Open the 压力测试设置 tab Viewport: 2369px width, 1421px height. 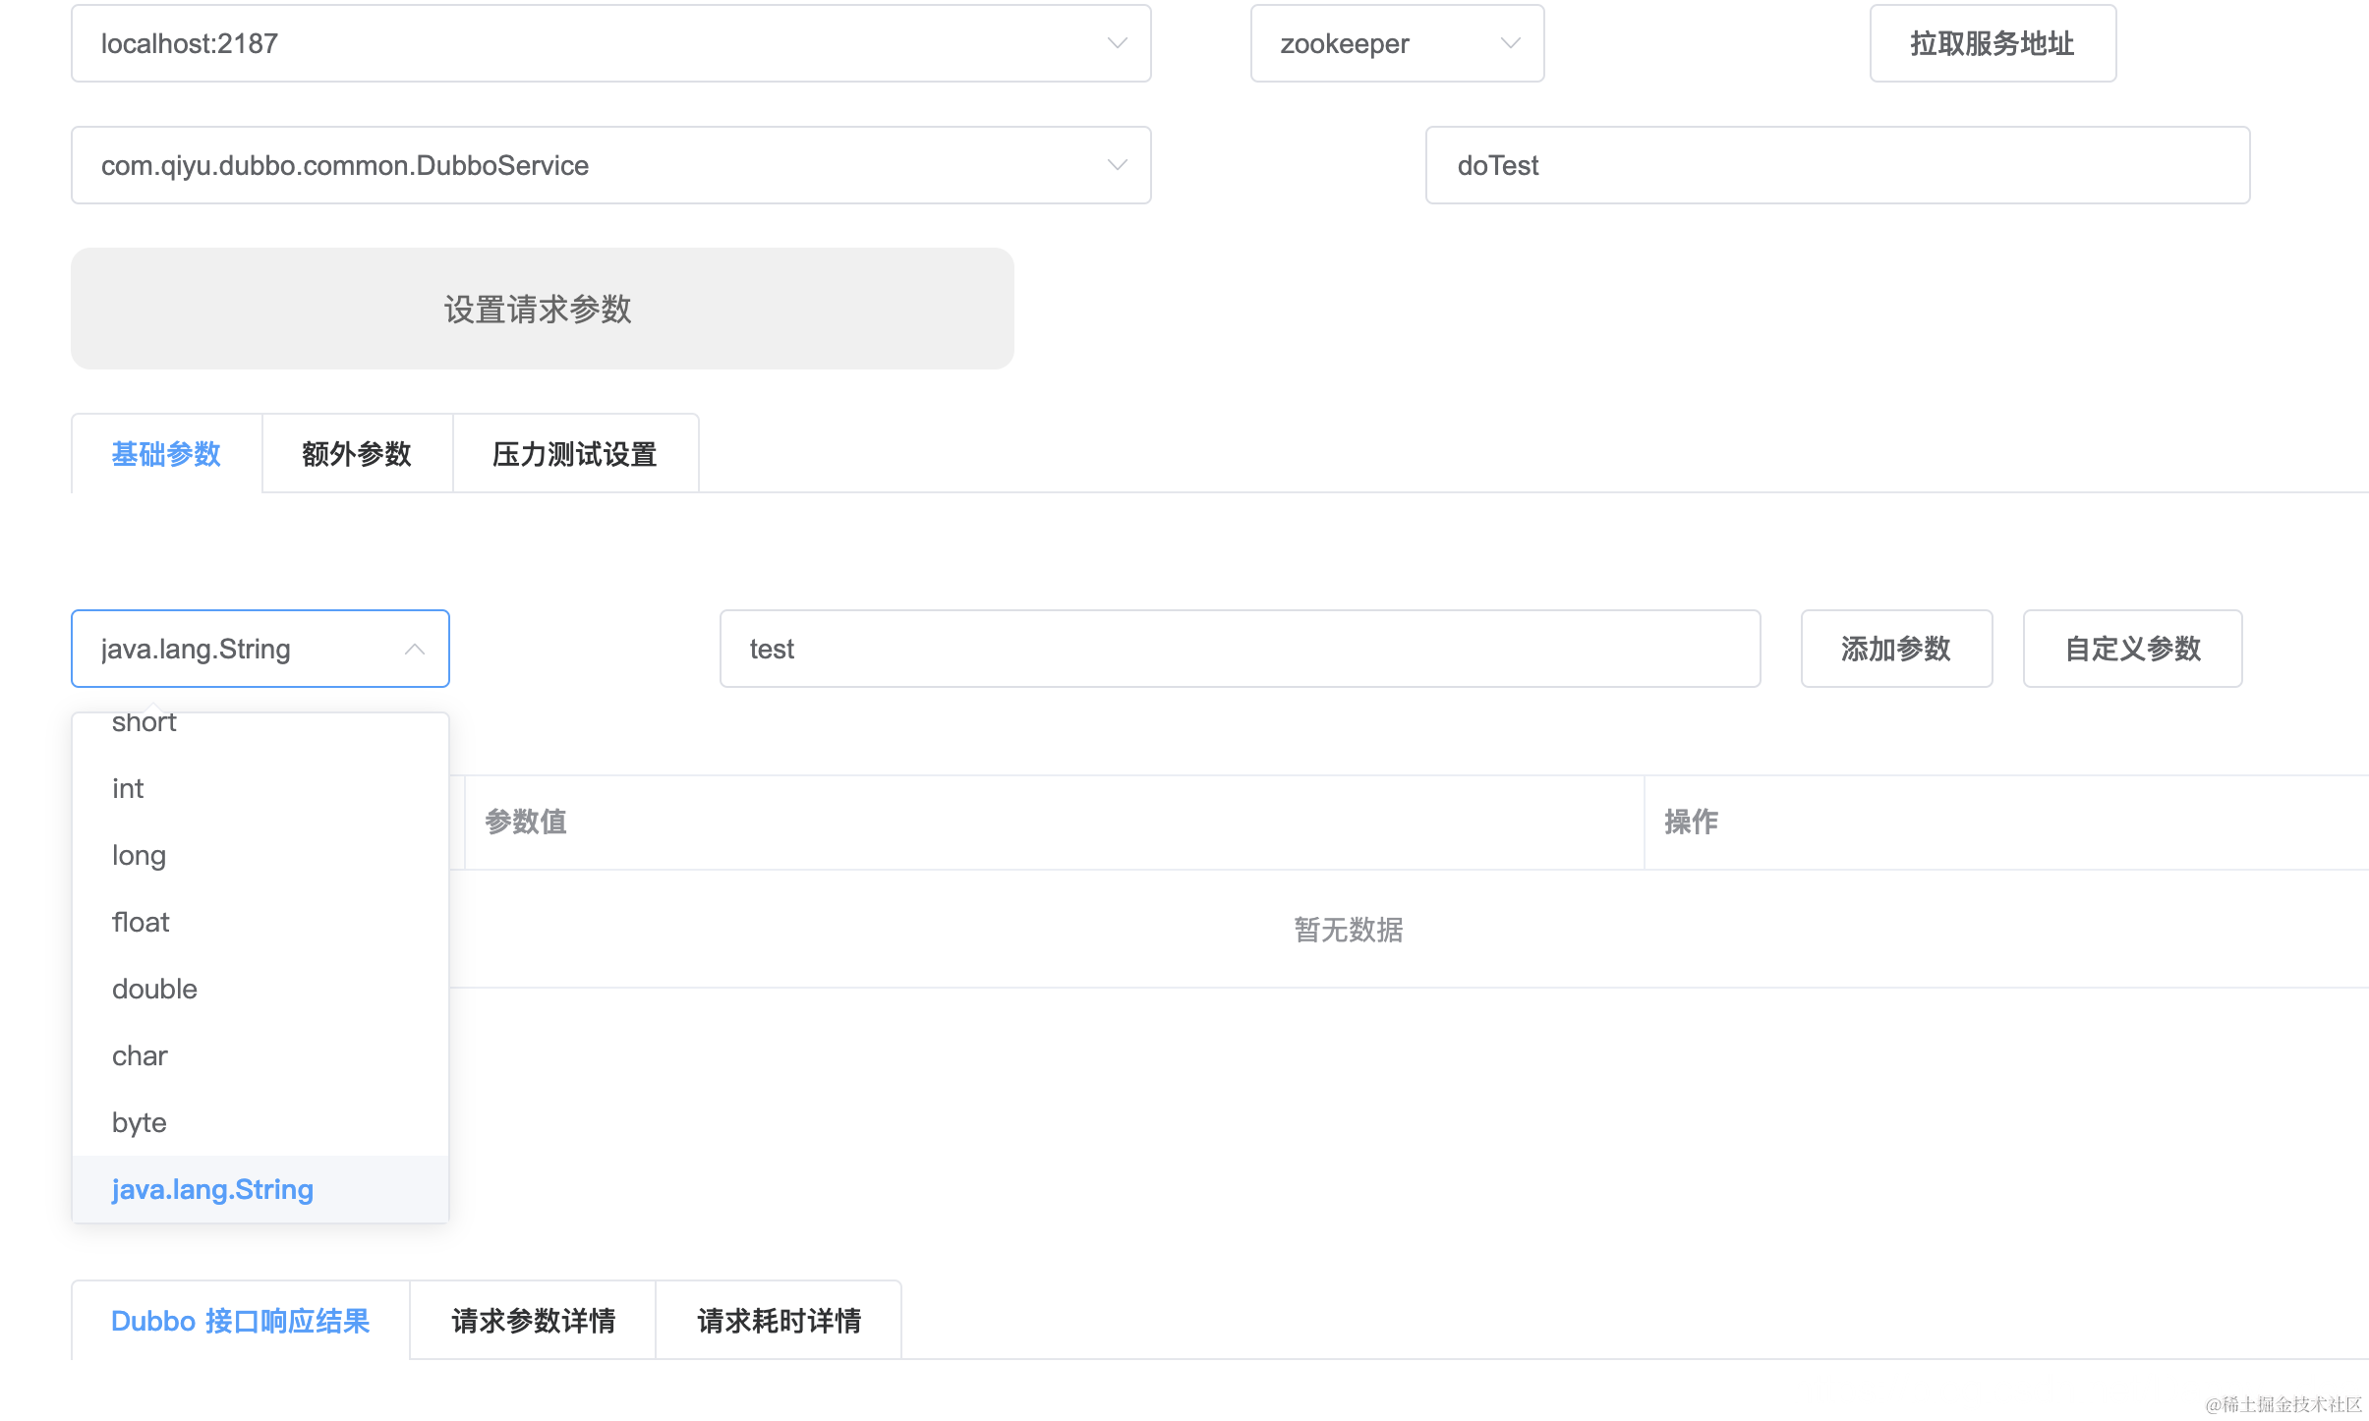575,454
